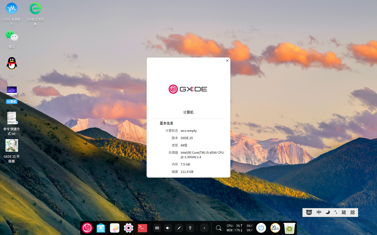Click the 111.8 GB disk value
377x235 pixels.
pyautogui.click(x=187, y=172)
